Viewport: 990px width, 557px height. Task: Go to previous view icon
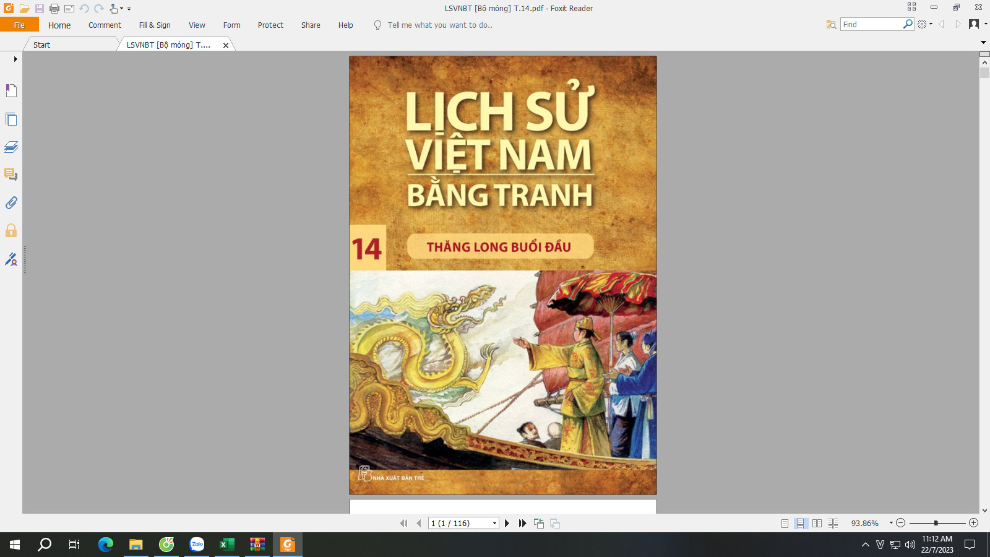[x=539, y=524]
